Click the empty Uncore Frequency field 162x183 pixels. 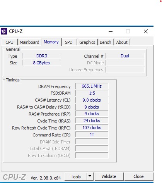125,70
